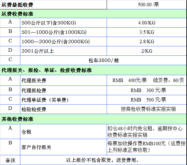Viewport: 187px width, 165px height.
Task: Select the '代理报检费' cell
Action: pyautogui.click(x=63, y=90)
